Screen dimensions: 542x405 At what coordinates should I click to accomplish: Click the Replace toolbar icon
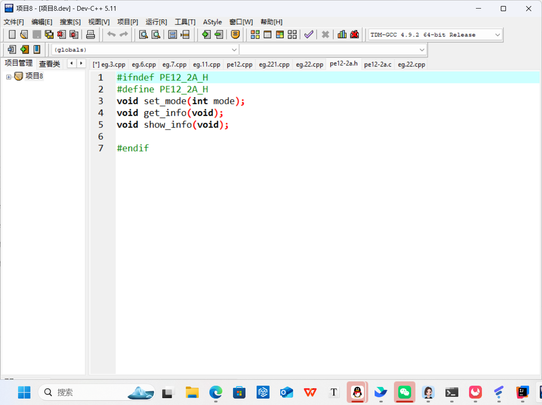click(156, 35)
